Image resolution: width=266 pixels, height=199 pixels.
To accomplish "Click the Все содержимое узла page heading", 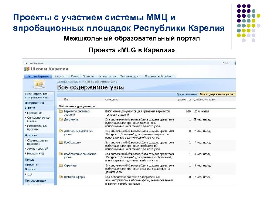I will [x=91, y=87].
